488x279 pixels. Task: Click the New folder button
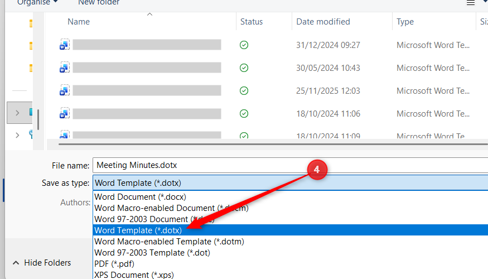99,2
